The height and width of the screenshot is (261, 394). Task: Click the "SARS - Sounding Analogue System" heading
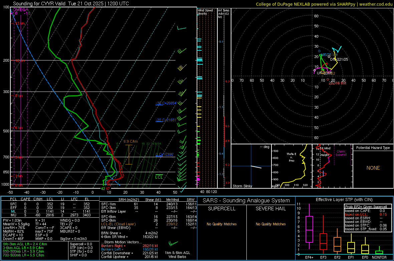(246, 201)
